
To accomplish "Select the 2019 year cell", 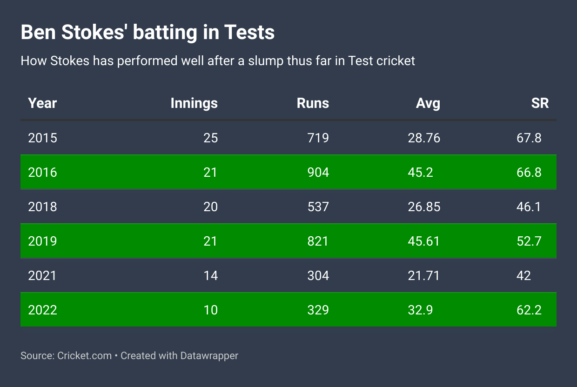I will 42,241.
